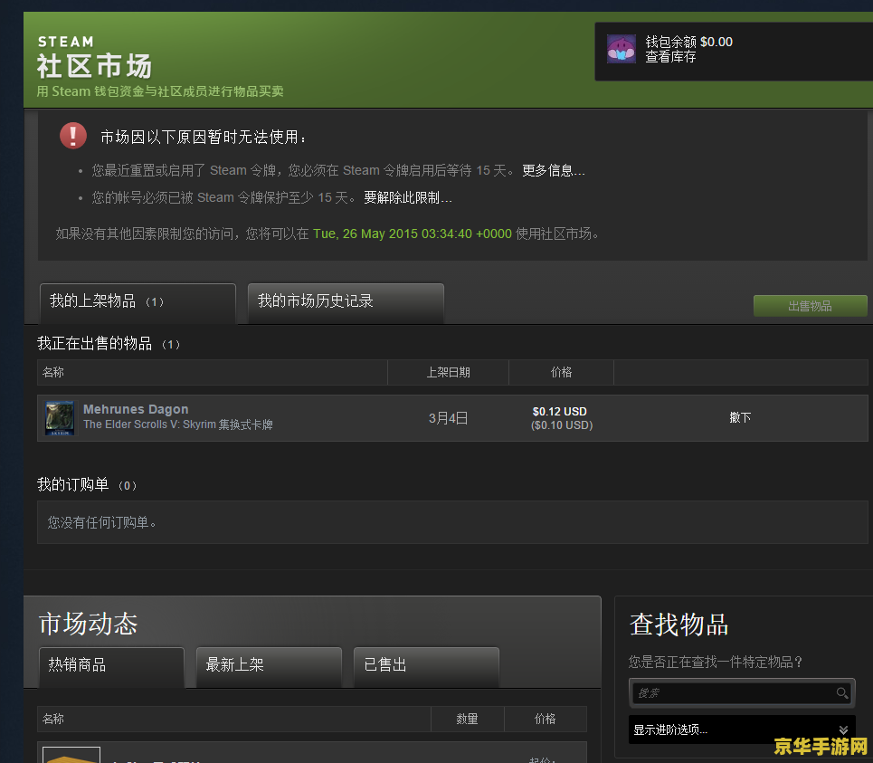The height and width of the screenshot is (763, 873).
Task: Click the Tue, 26 May 2015 date text
Action: (413, 234)
